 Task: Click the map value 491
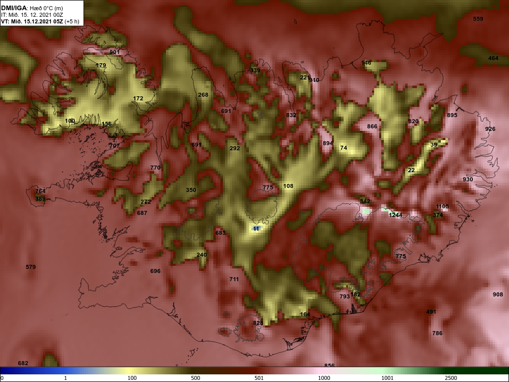tap(431, 312)
